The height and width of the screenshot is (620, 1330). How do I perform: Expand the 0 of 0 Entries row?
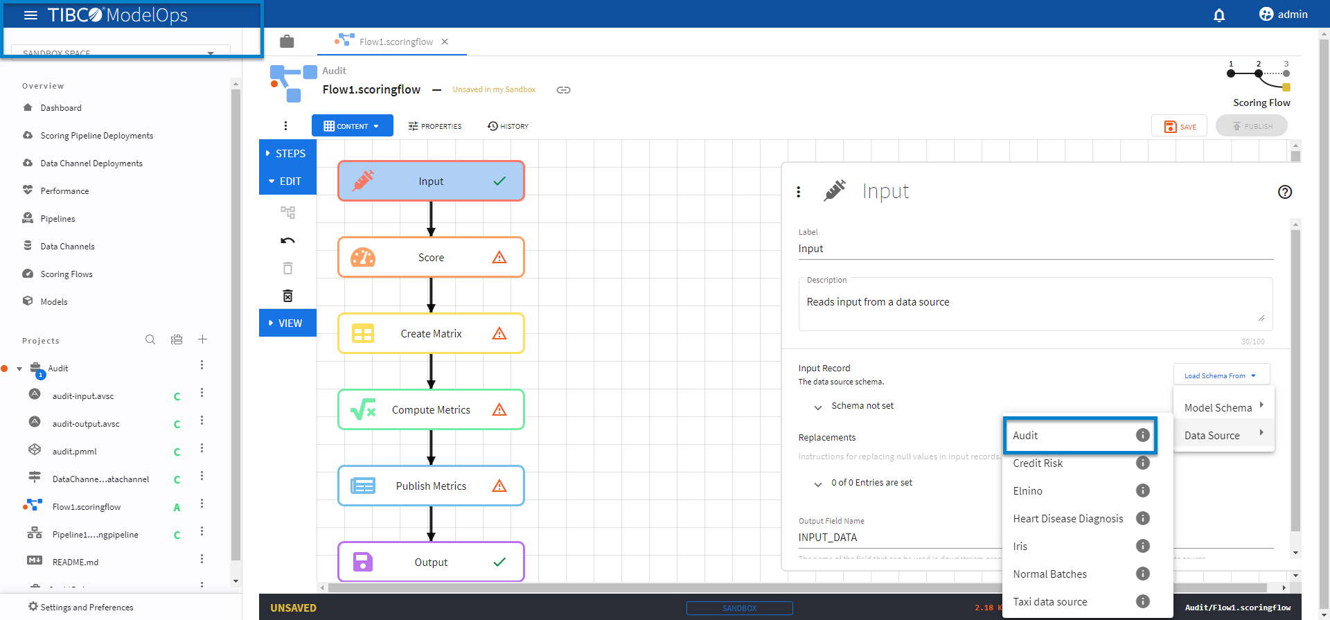[x=818, y=484]
